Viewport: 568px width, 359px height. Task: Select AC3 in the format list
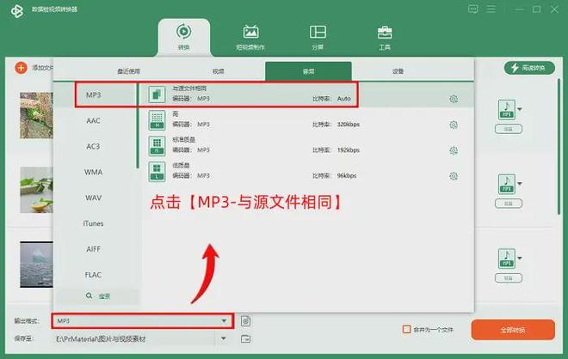[x=93, y=146]
